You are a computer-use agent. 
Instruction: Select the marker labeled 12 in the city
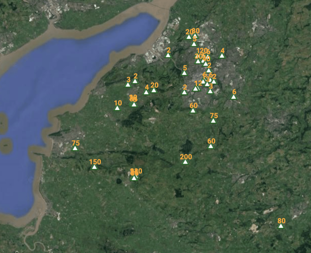(196, 89)
